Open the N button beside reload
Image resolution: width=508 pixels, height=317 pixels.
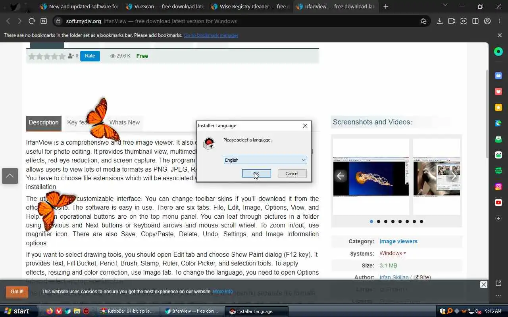[44, 21]
